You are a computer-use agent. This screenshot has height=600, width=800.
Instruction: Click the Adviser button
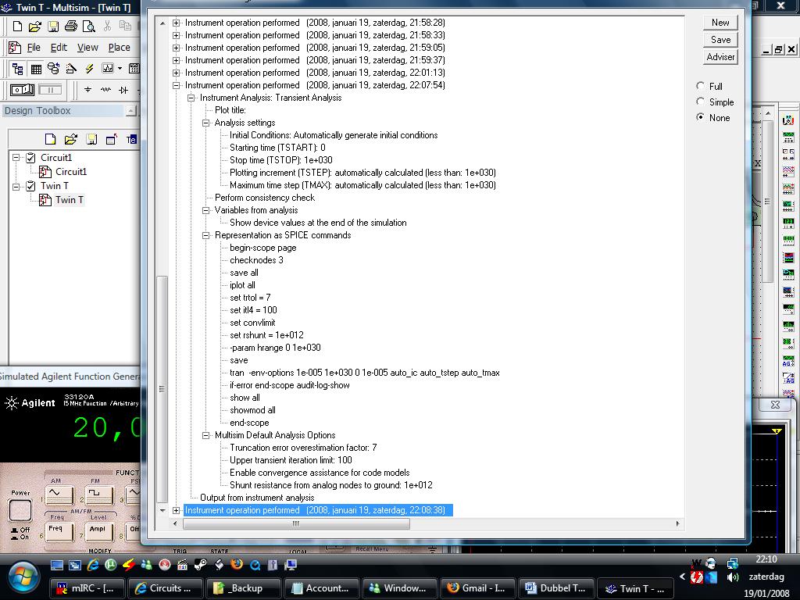coord(720,57)
